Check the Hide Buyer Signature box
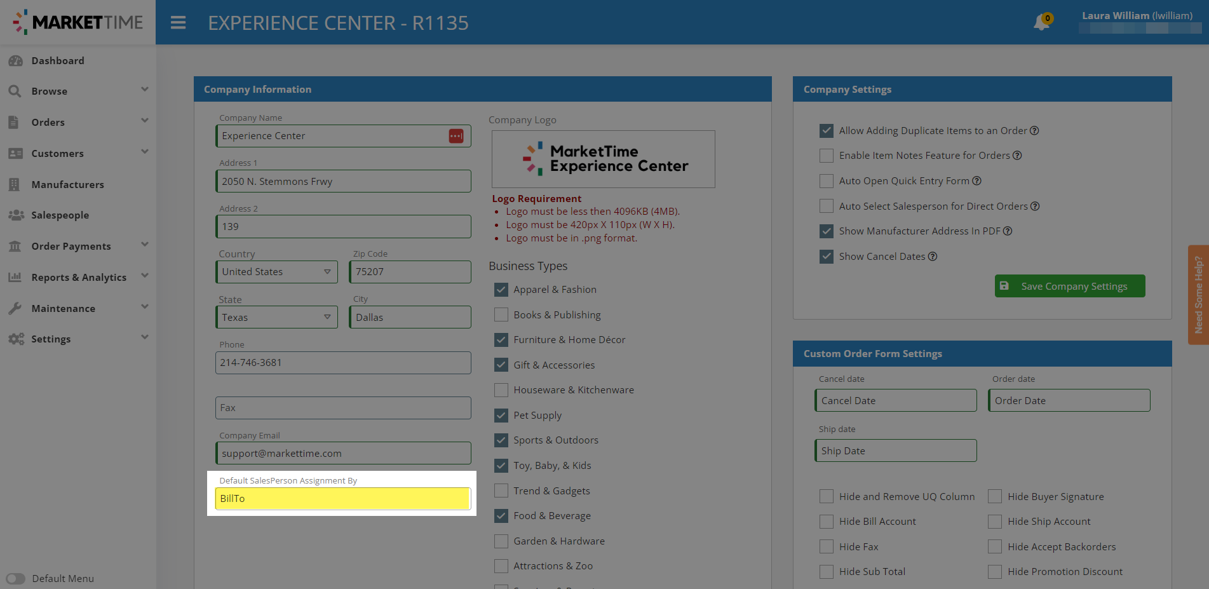The width and height of the screenshot is (1209, 589). (995, 496)
